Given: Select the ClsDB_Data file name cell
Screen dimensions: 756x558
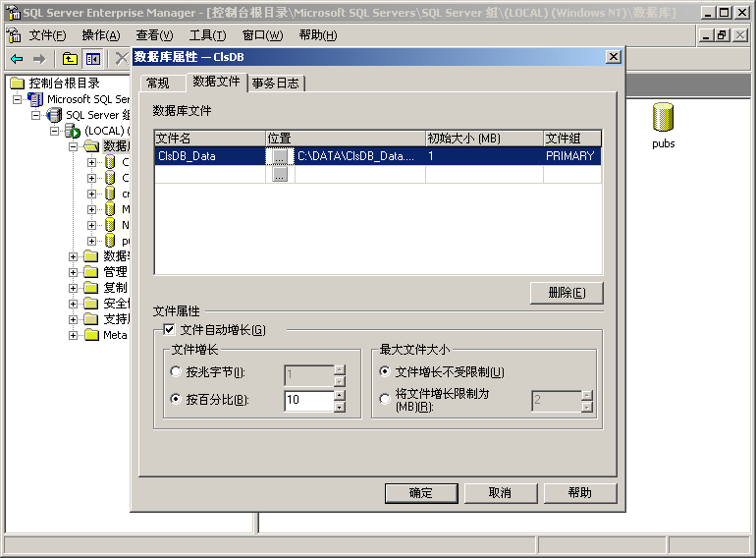Looking at the screenshot, I should [210, 156].
